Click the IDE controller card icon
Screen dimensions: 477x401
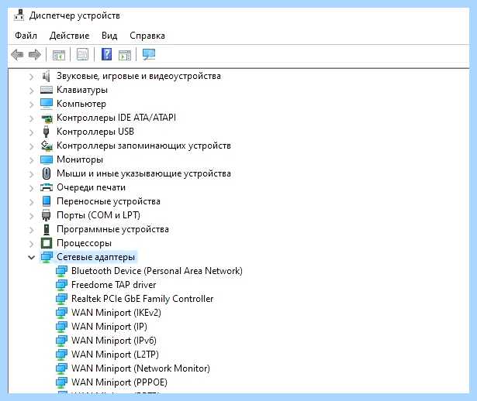47,118
